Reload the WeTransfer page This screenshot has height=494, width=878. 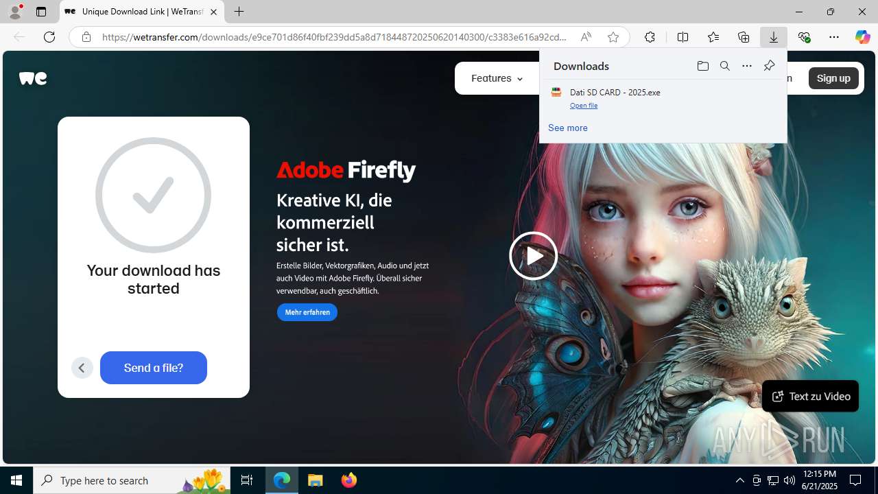pos(49,37)
